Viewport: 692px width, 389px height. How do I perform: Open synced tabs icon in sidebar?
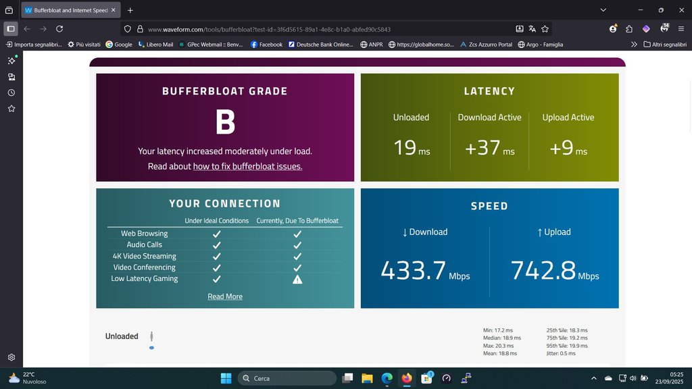[11, 77]
